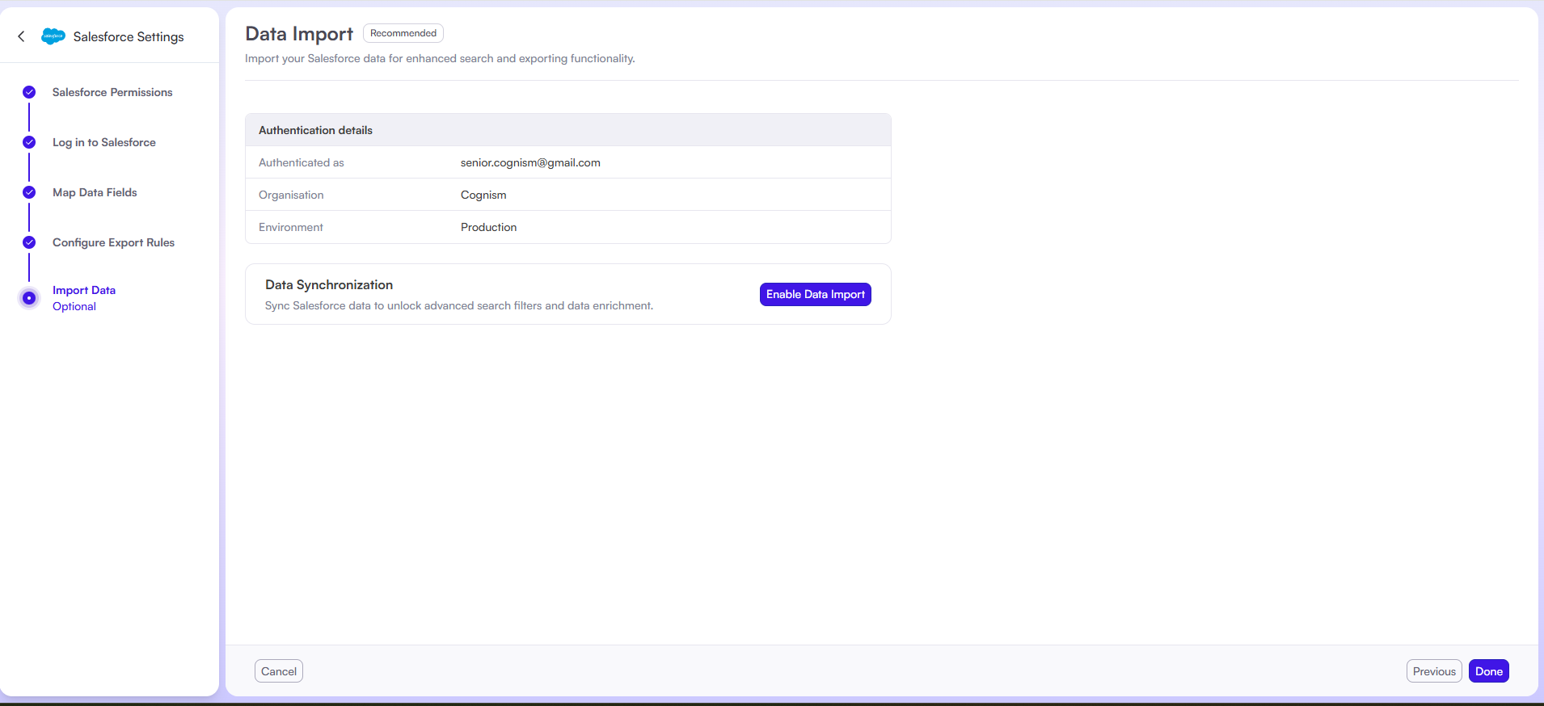Click the Recommended badge

[403, 33]
